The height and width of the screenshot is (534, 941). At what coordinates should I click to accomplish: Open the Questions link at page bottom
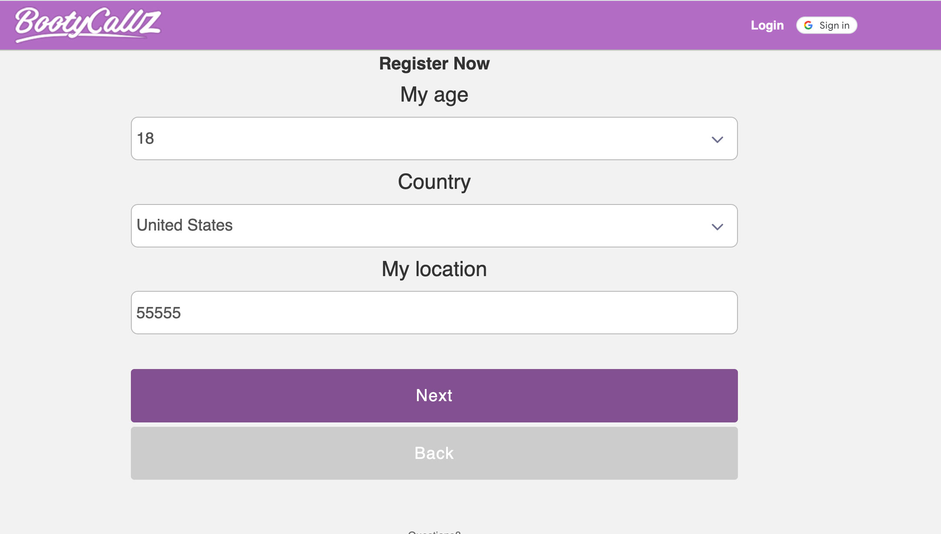point(434,532)
